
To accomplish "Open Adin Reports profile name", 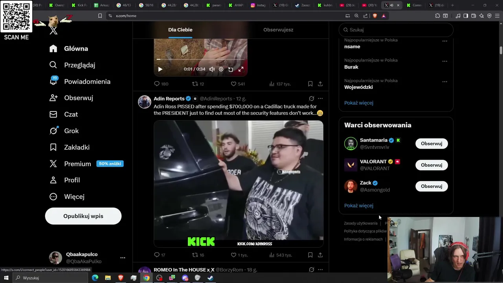I will coord(169,99).
